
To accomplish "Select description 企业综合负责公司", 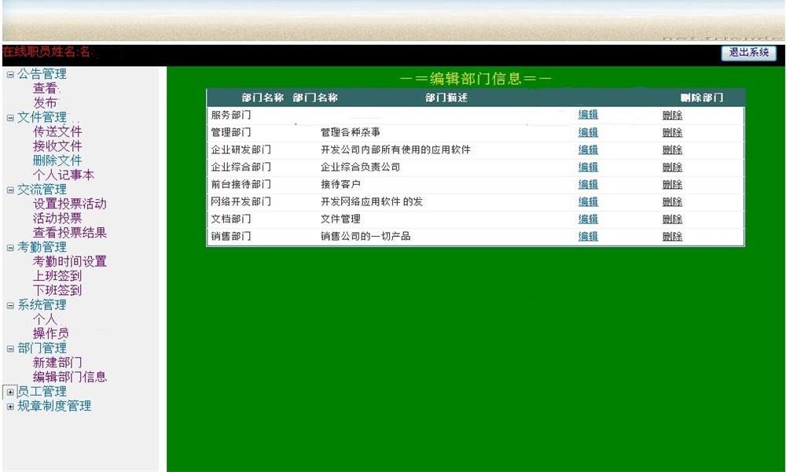I will click(x=361, y=168).
